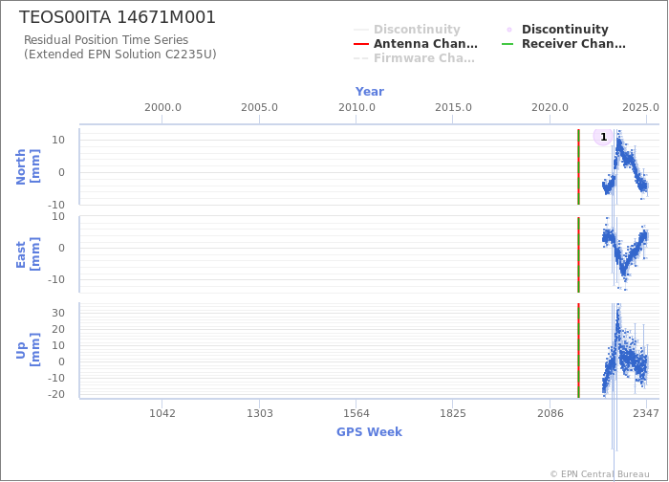Click the Residual Position Time Series subtitle
The image size is (669, 482).
click(x=106, y=40)
